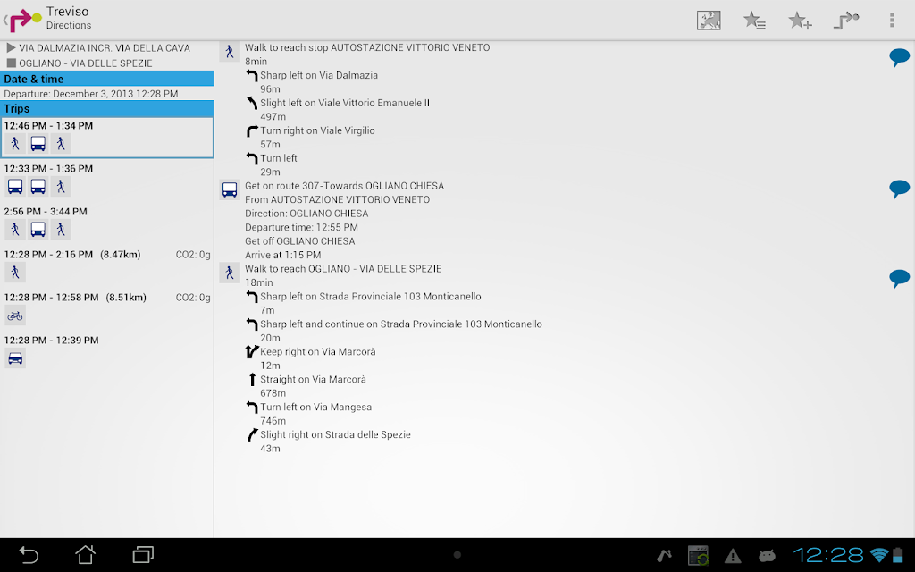Click the departure date December 3, 2013

[x=91, y=94]
